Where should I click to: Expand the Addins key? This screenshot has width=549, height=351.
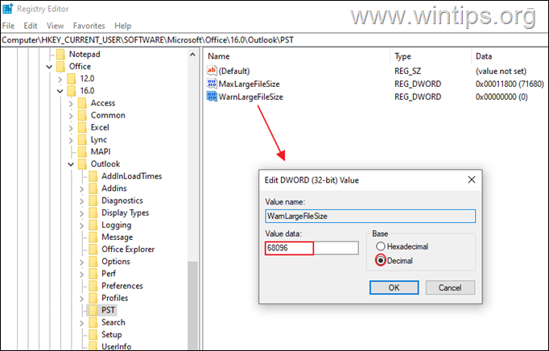[81, 189]
